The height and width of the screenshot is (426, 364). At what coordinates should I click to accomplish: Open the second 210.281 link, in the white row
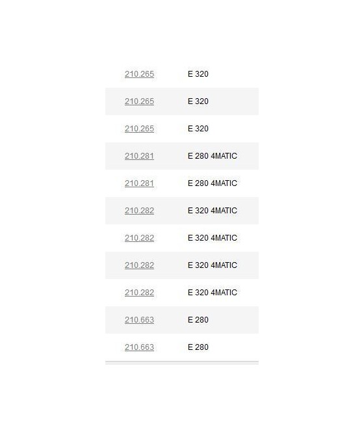pos(139,183)
